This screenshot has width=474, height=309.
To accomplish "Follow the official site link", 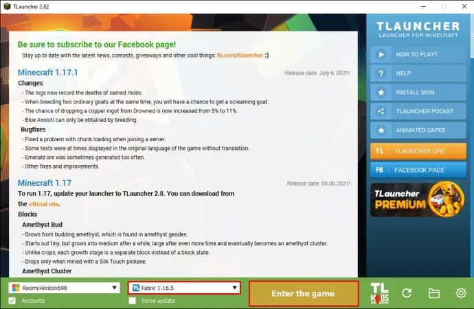I will click(43, 204).
